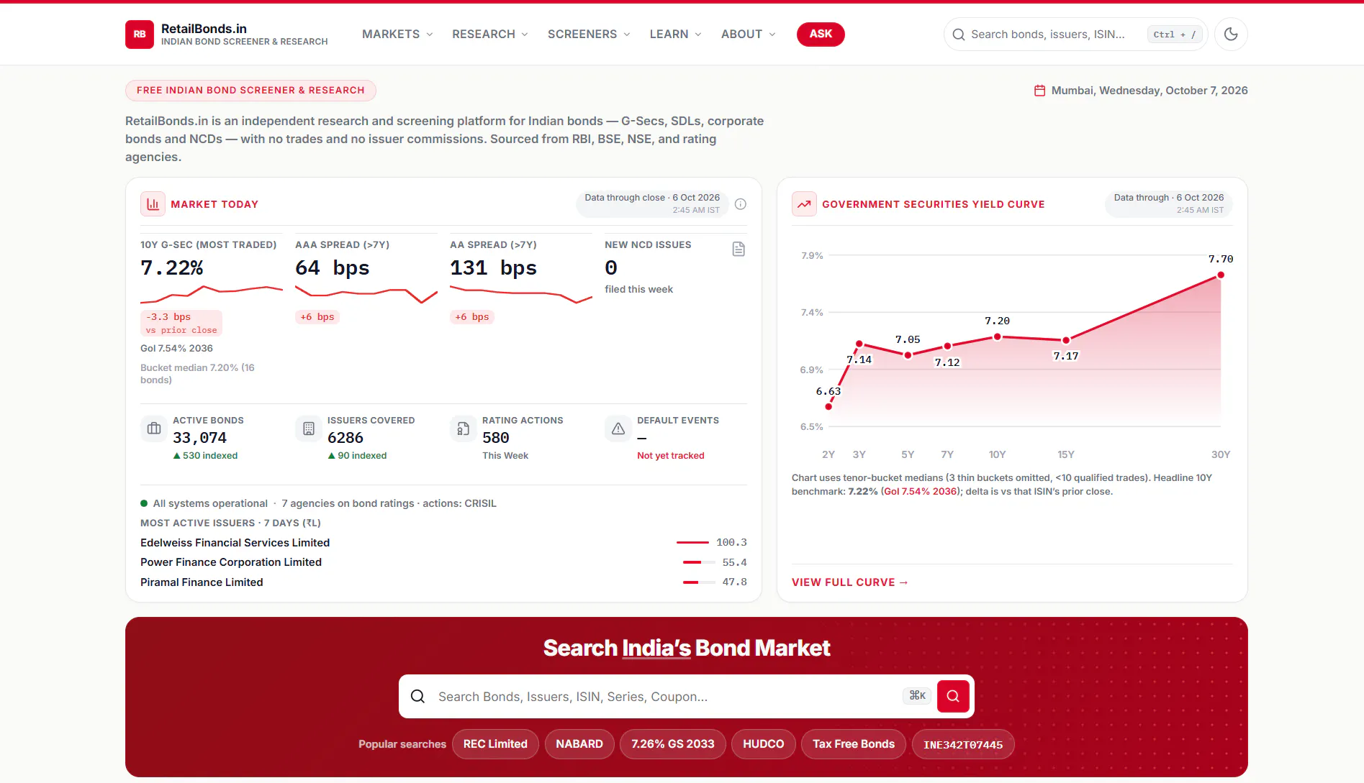Click the yield curve trending-up icon
The height and width of the screenshot is (783, 1364).
coord(804,204)
